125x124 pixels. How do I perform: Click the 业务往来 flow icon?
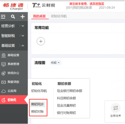tap(115, 108)
